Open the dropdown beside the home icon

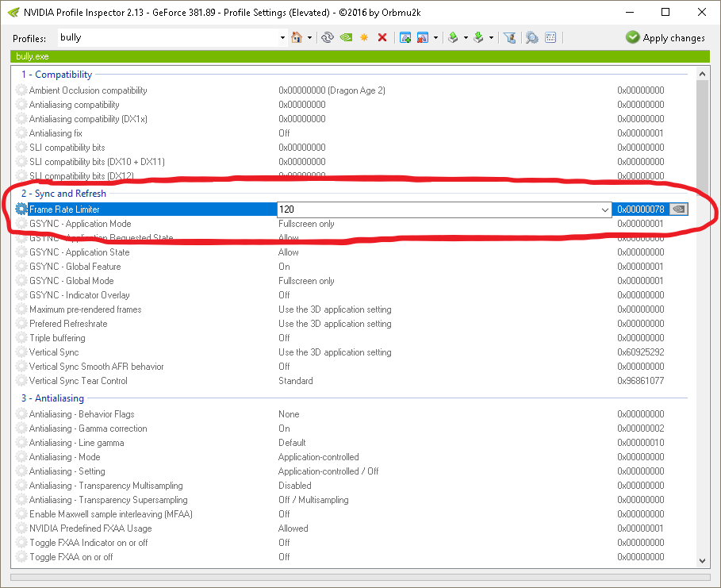pyautogui.click(x=309, y=38)
